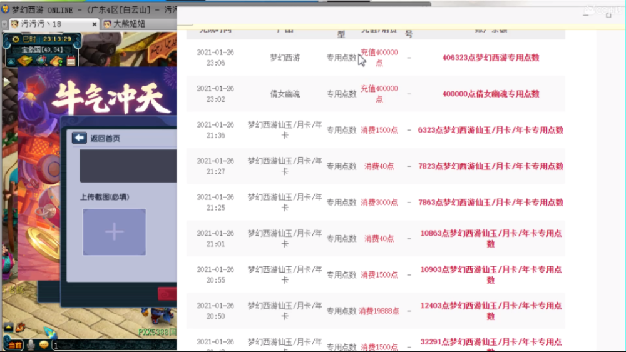Open the chat bubble emoticon icon

point(44,345)
